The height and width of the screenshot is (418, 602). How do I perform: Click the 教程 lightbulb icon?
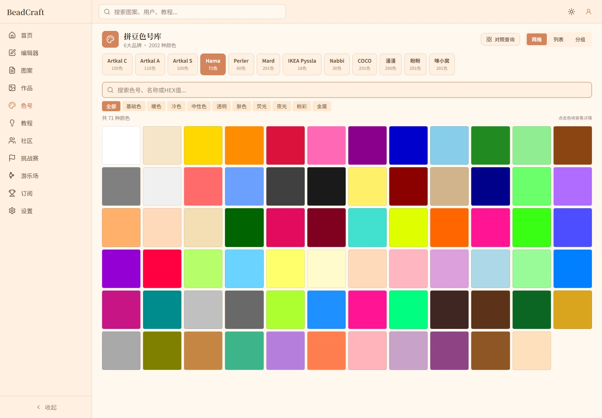pos(12,123)
